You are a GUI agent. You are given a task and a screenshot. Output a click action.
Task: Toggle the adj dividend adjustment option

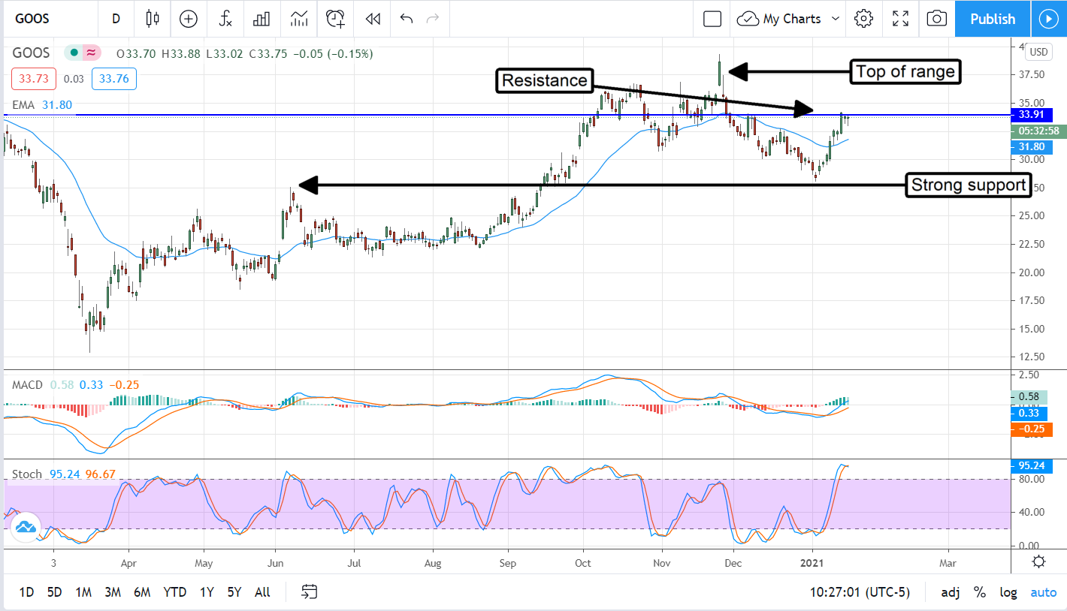(951, 592)
